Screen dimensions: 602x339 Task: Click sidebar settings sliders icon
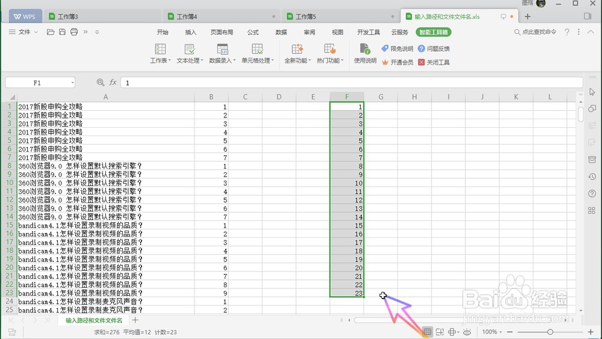(592, 125)
